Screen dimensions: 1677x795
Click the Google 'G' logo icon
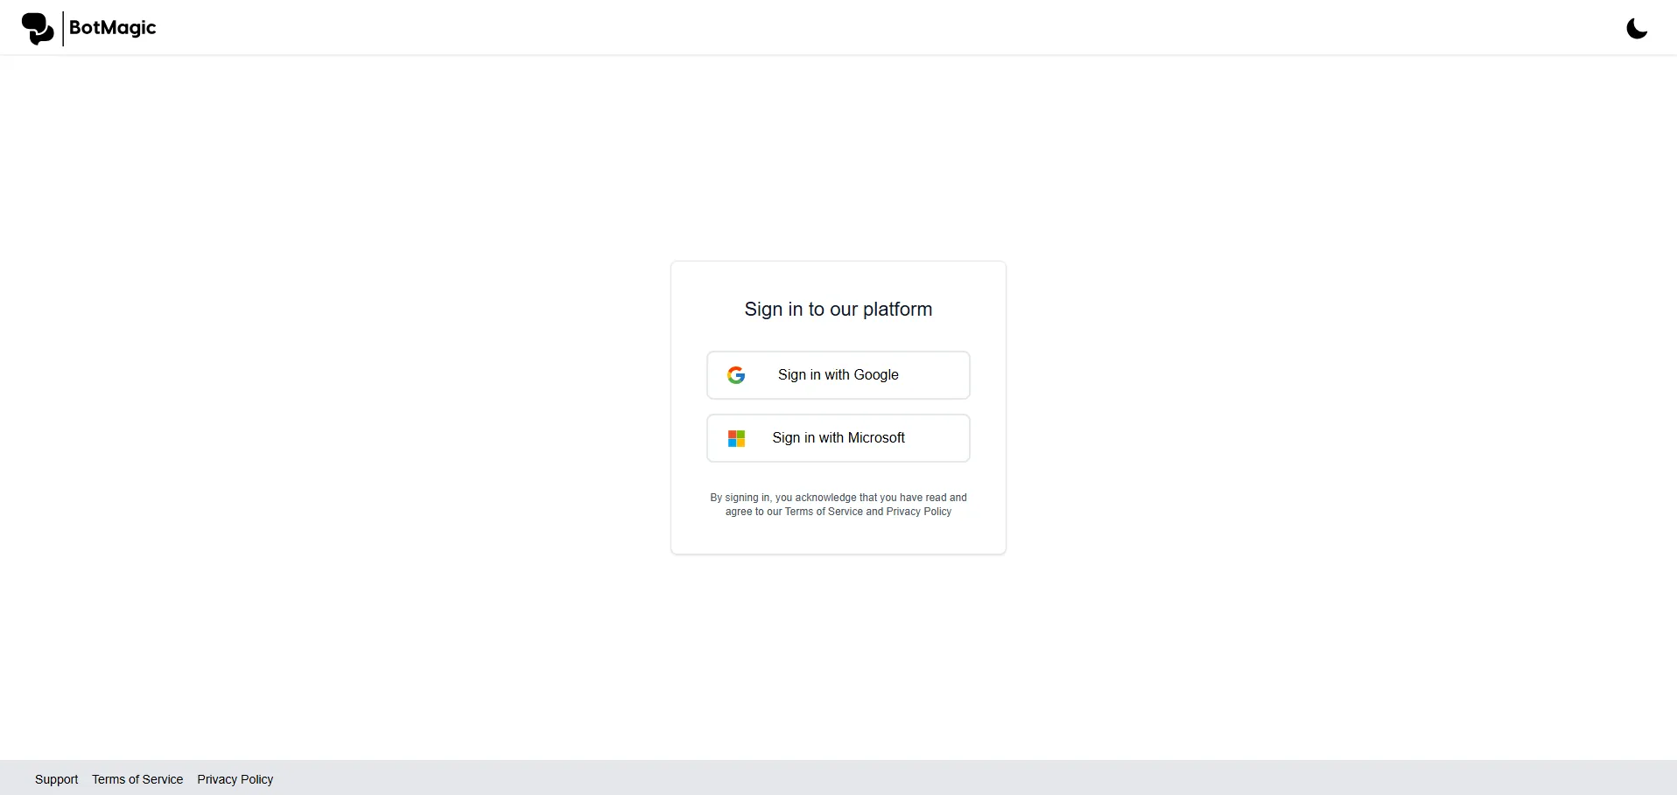736,375
